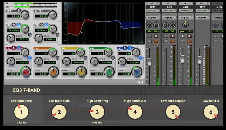Click the Low Band Freq knob 1

coord(21,112)
